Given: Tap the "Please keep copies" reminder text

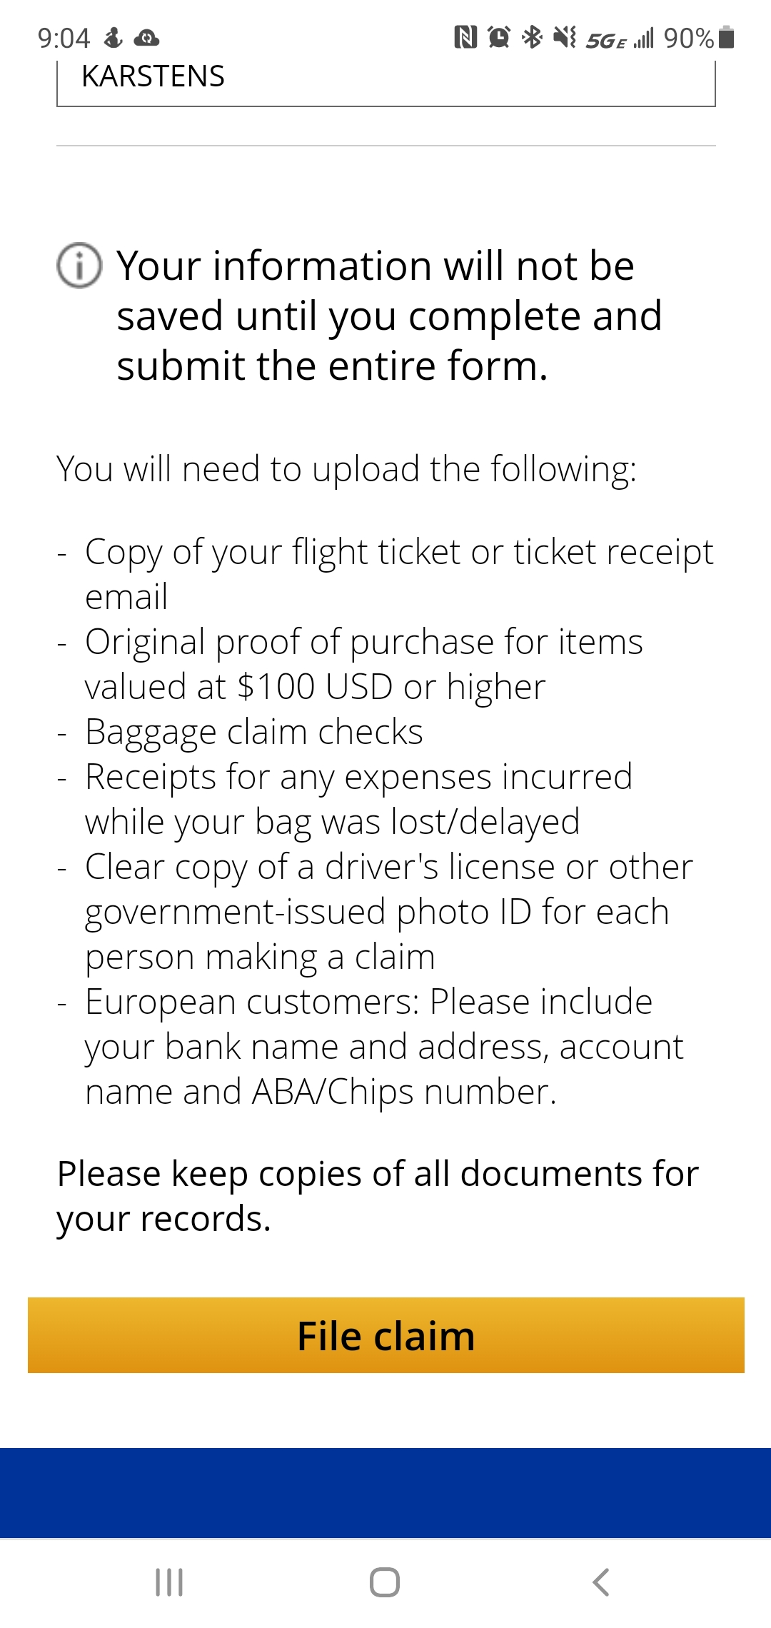Looking at the screenshot, I should click(x=378, y=1196).
